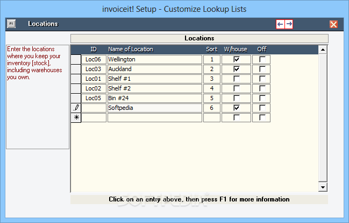Click the 'ID' column header
The width and height of the screenshot is (349, 223).
pos(94,49)
